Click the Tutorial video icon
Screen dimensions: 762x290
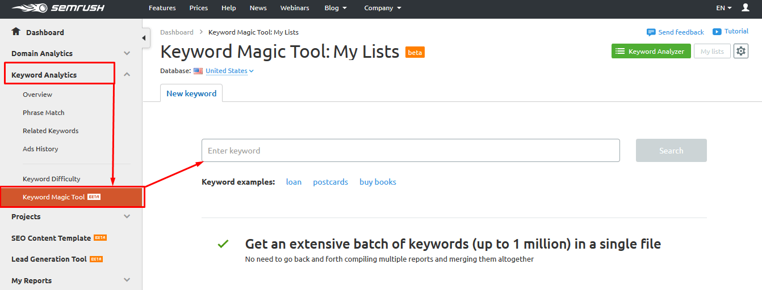(x=717, y=32)
